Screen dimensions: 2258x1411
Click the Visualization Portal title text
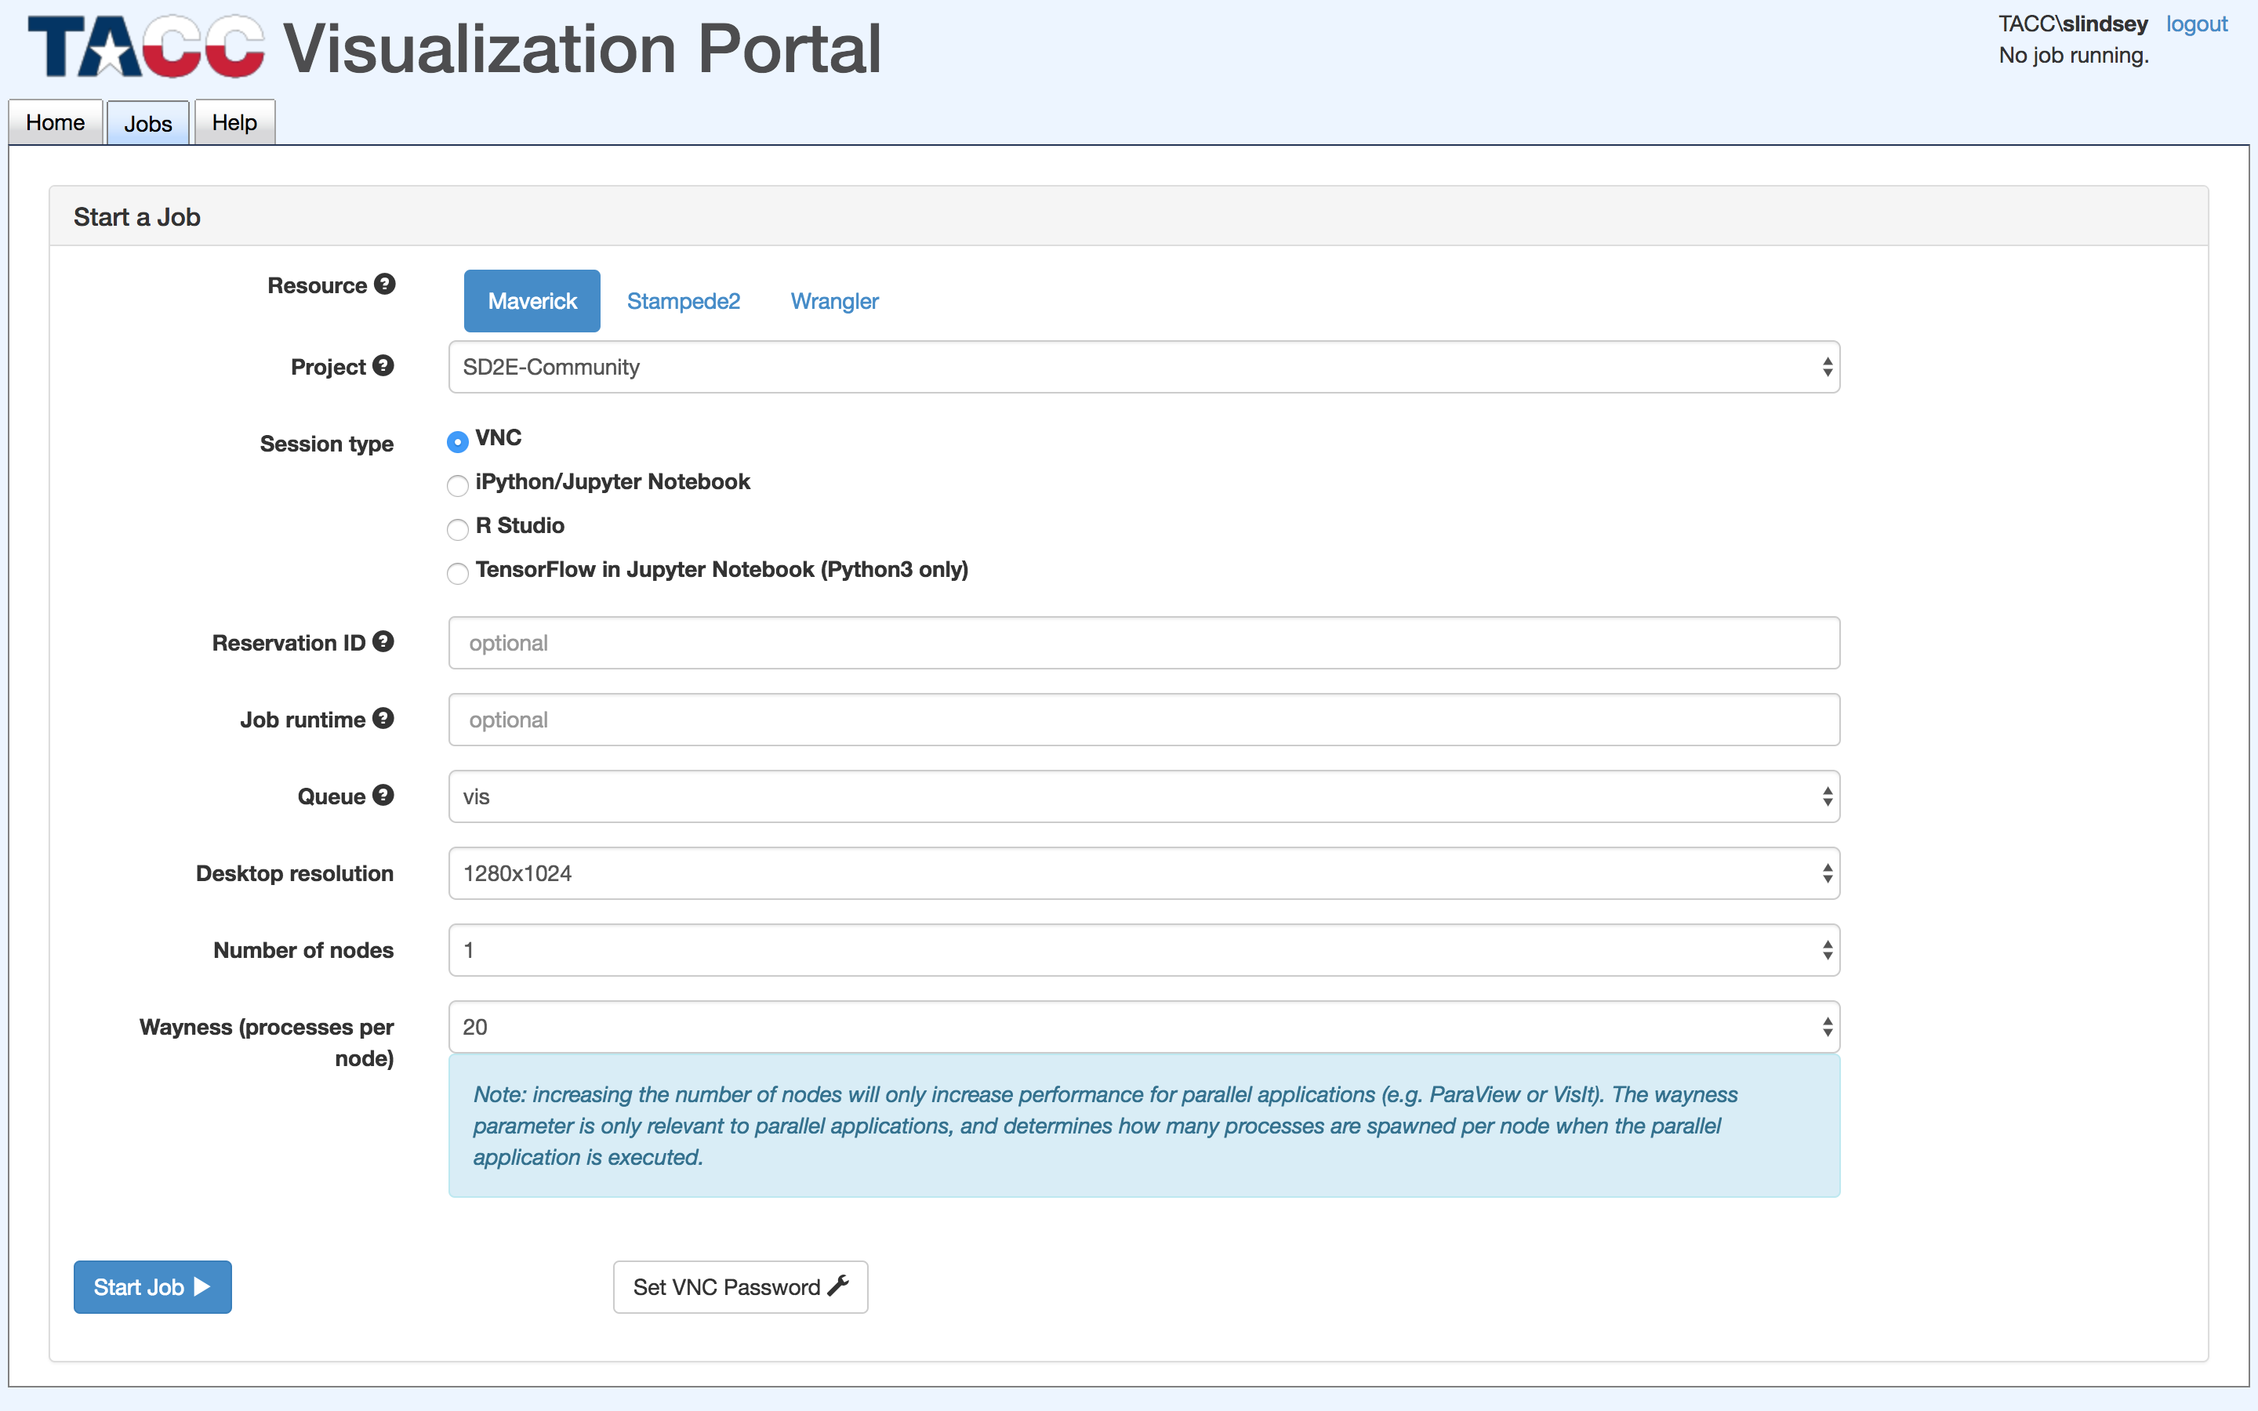click(x=583, y=49)
